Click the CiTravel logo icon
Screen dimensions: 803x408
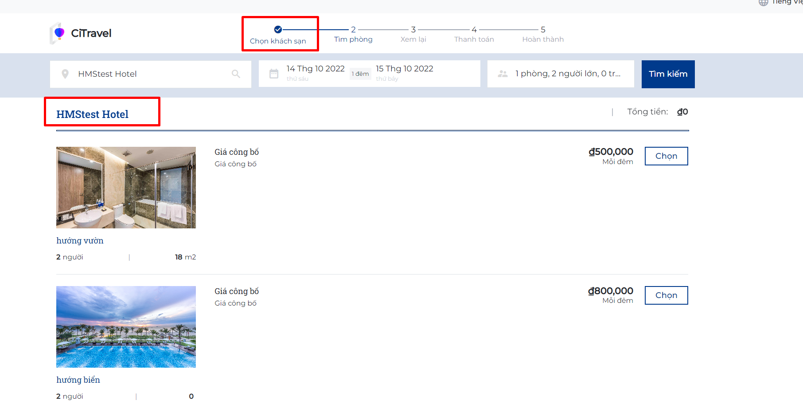[x=58, y=33]
